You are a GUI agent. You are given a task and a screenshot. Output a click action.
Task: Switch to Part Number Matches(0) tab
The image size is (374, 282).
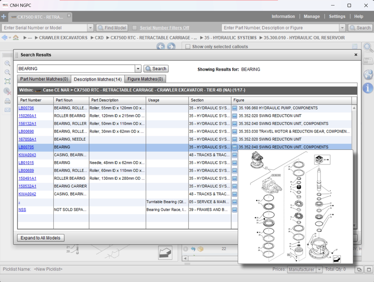click(44, 79)
